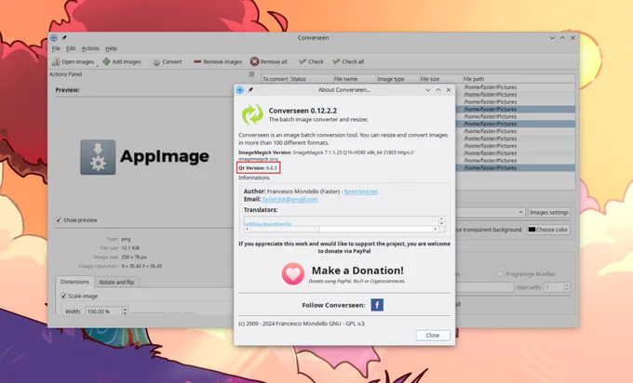Click the Remove all red X icon

(x=254, y=61)
